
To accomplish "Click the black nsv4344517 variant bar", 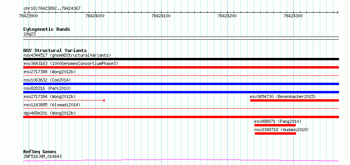I will [x=181, y=59].
